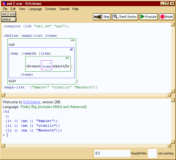176x160 pixels.
Task: Click the (define (emph-list items) line
Action: 30,36
